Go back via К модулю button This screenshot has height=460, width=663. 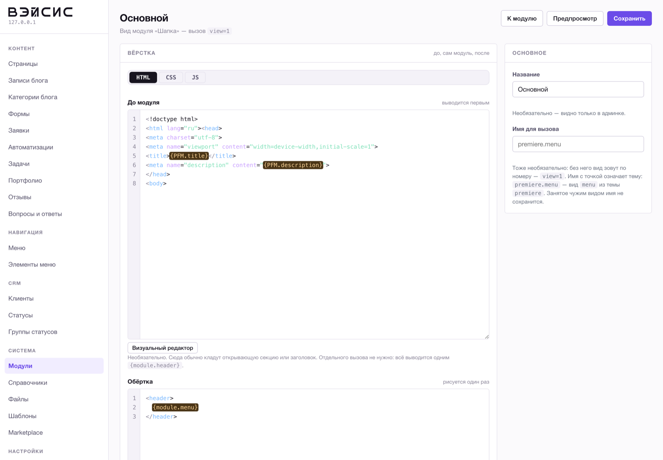[x=522, y=18]
